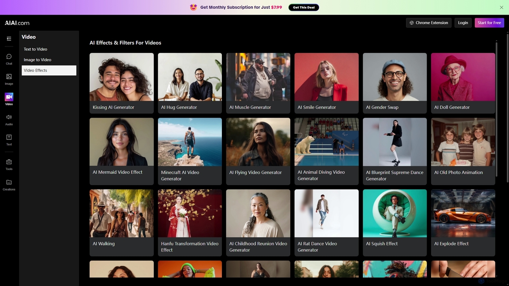Click the AI Effects & Filters heading
This screenshot has width=509, height=286.
126,43
